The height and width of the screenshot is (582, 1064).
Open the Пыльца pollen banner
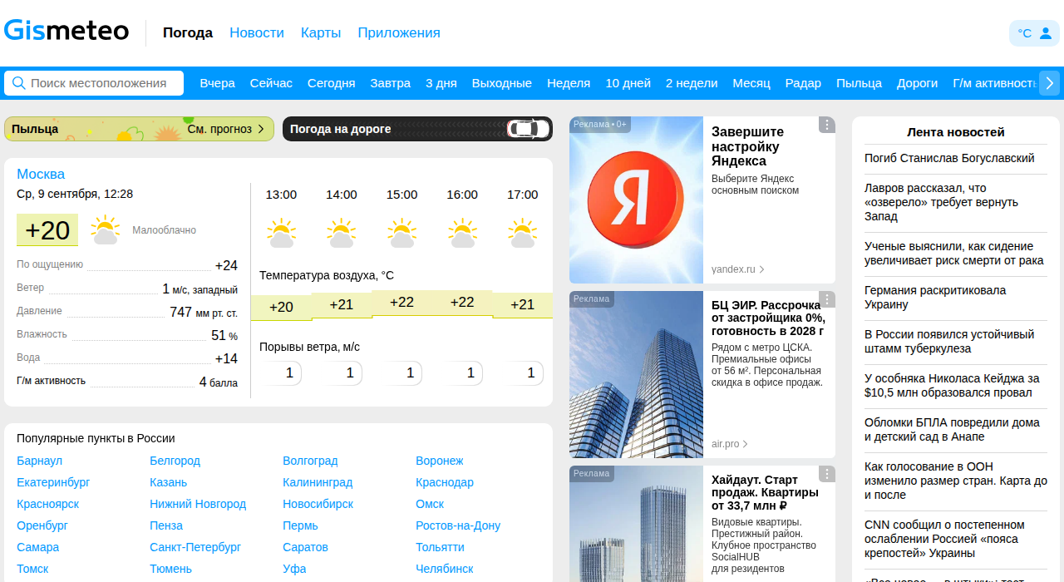pos(139,129)
